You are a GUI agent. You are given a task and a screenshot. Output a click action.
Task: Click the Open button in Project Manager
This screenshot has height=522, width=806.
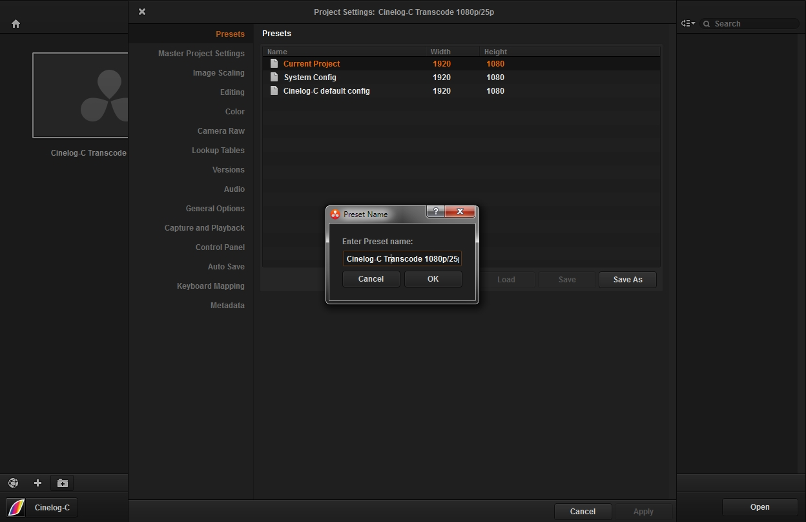pos(759,507)
